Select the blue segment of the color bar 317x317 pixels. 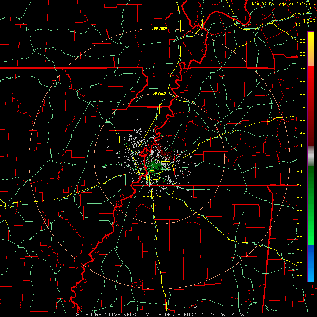(311, 263)
